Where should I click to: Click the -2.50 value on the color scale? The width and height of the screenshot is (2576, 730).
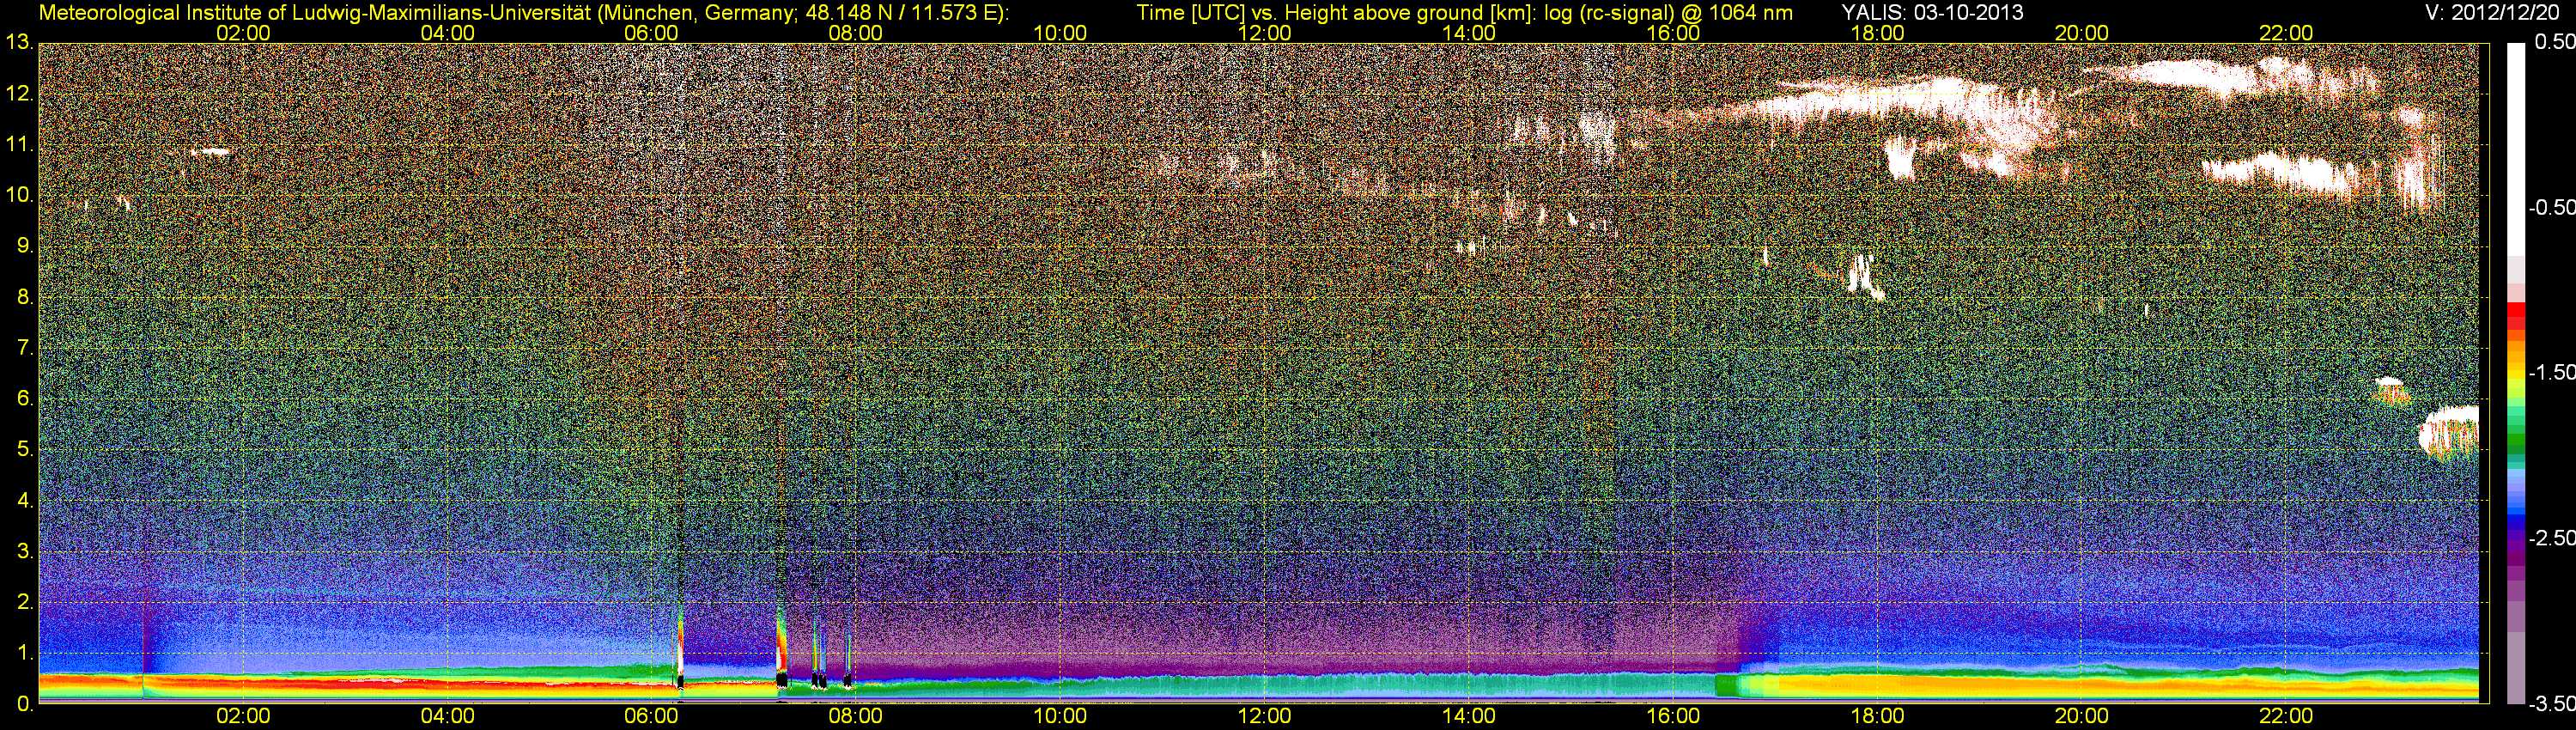2551,538
